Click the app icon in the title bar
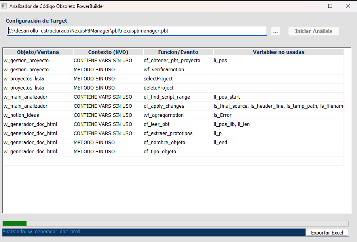This screenshot has height=242, width=357. [x=4, y=6]
